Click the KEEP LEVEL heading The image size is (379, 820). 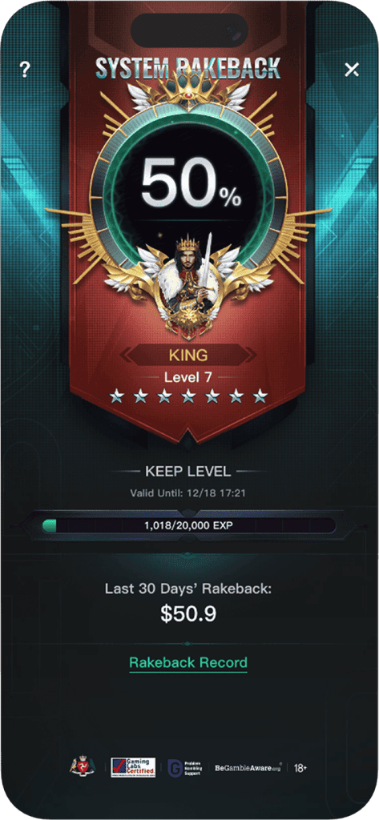tap(188, 471)
